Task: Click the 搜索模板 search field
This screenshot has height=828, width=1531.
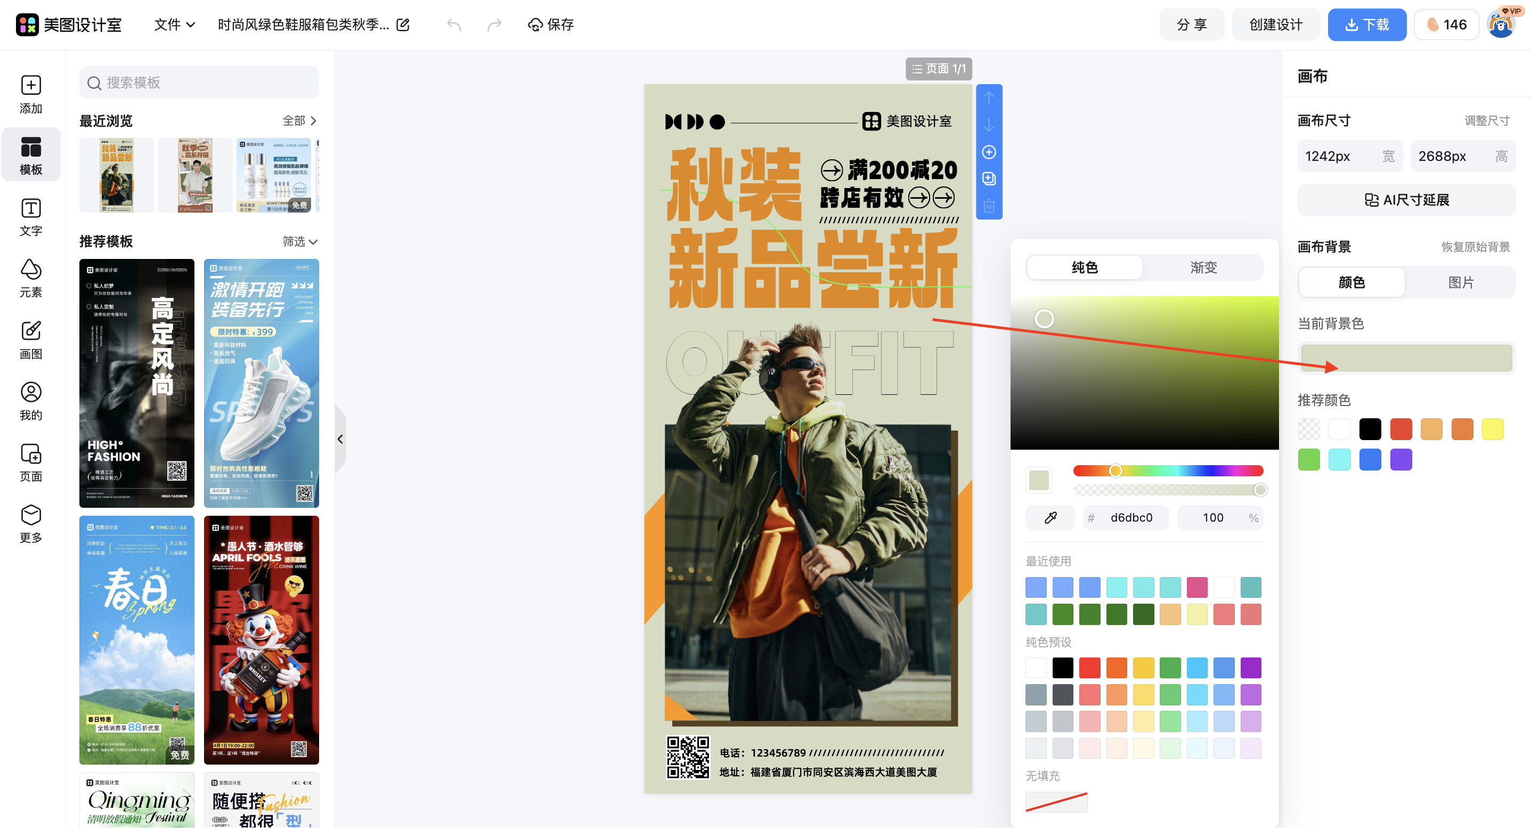Action: 199,83
